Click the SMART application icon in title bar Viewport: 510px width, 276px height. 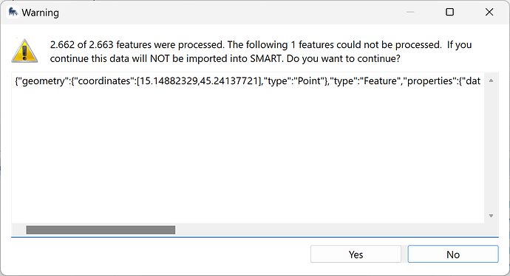point(13,13)
